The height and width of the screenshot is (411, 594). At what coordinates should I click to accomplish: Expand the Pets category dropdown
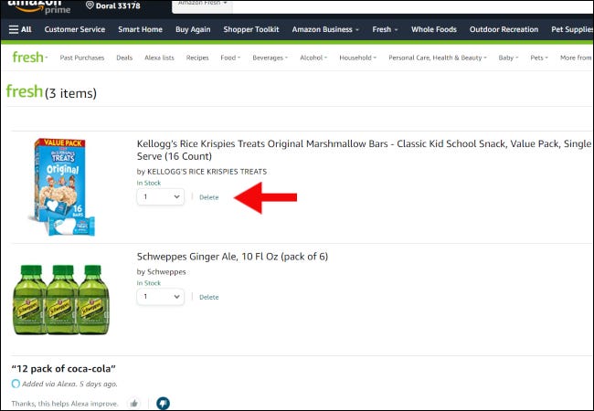coord(539,58)
